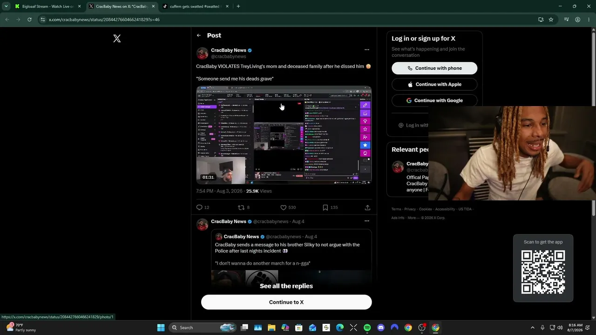Click Continue with Google button
The width and height of the screenshot is (596, 335).
coord(434,100)
